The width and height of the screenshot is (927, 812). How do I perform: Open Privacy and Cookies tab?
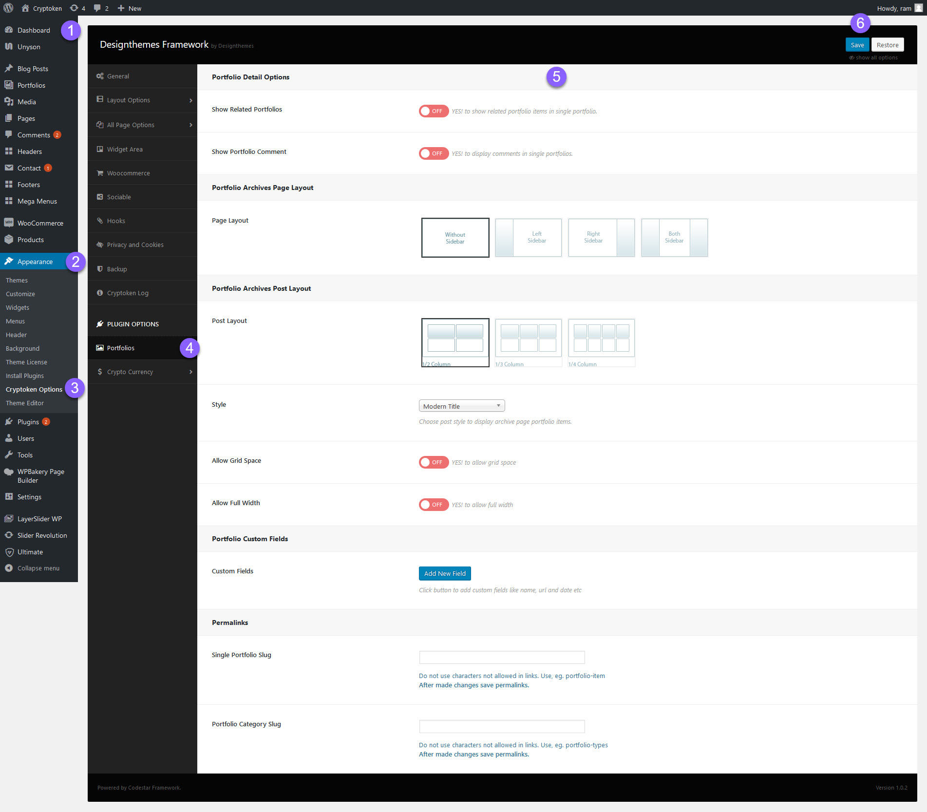coord(142,245)
